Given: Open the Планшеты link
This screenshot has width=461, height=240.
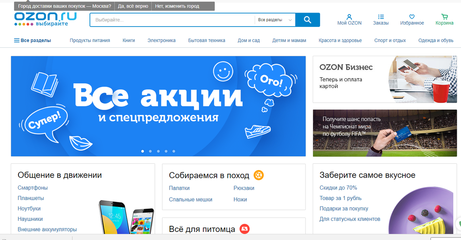Looking at the screenshot, I should click(31, 198).
